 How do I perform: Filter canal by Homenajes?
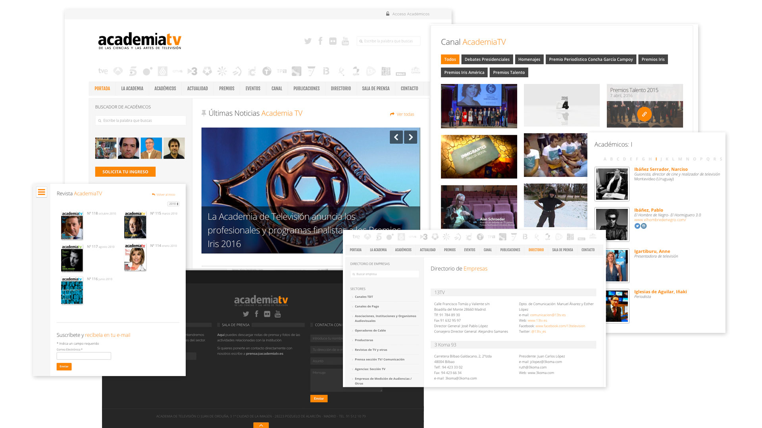pyautogui.click(x=529, y=59)
